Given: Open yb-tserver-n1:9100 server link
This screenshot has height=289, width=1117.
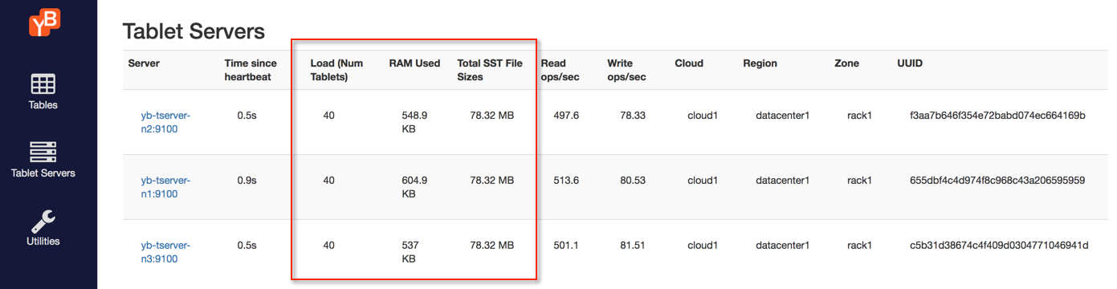Looking at the screenshot, I should (x=165, y=187).
